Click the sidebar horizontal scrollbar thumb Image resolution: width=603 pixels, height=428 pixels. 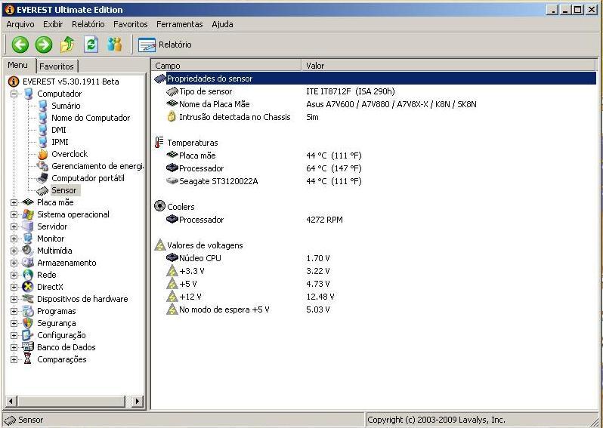(x=71, y=401)
